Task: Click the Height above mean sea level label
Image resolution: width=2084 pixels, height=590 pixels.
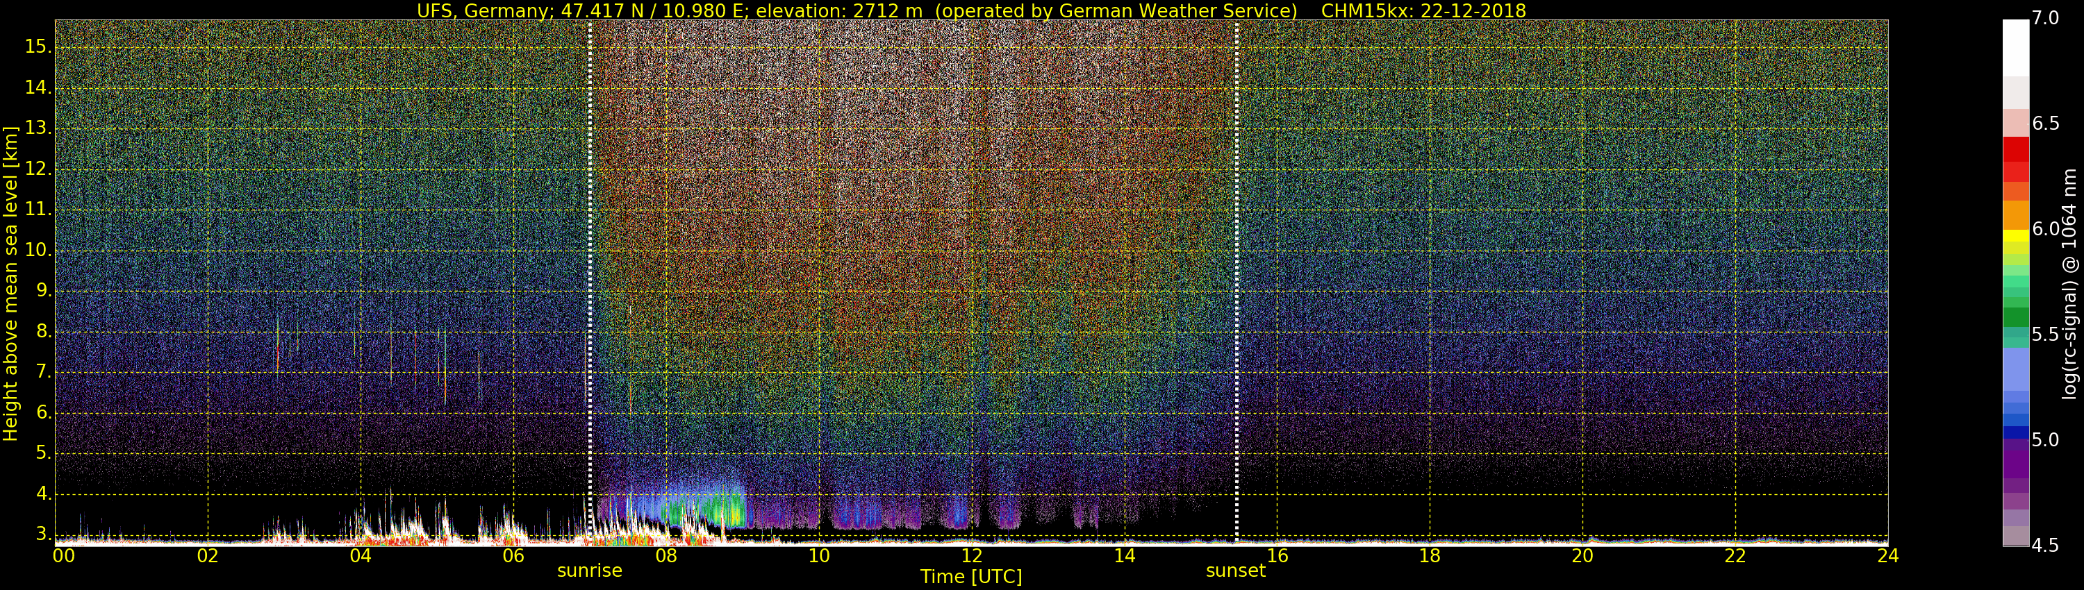Action: click(10, 284)
